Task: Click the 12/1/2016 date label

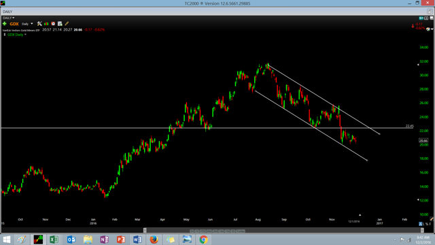Action: [353, 221]
